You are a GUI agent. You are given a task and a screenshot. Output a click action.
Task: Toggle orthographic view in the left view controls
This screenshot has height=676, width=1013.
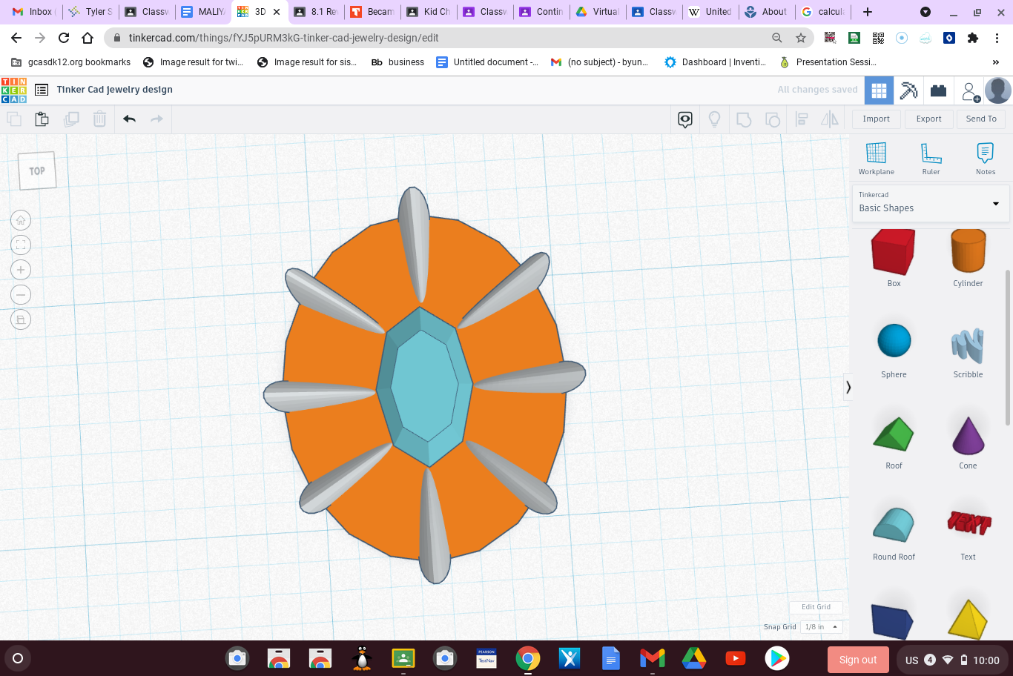pyautogui.click(x=21, y=319)
